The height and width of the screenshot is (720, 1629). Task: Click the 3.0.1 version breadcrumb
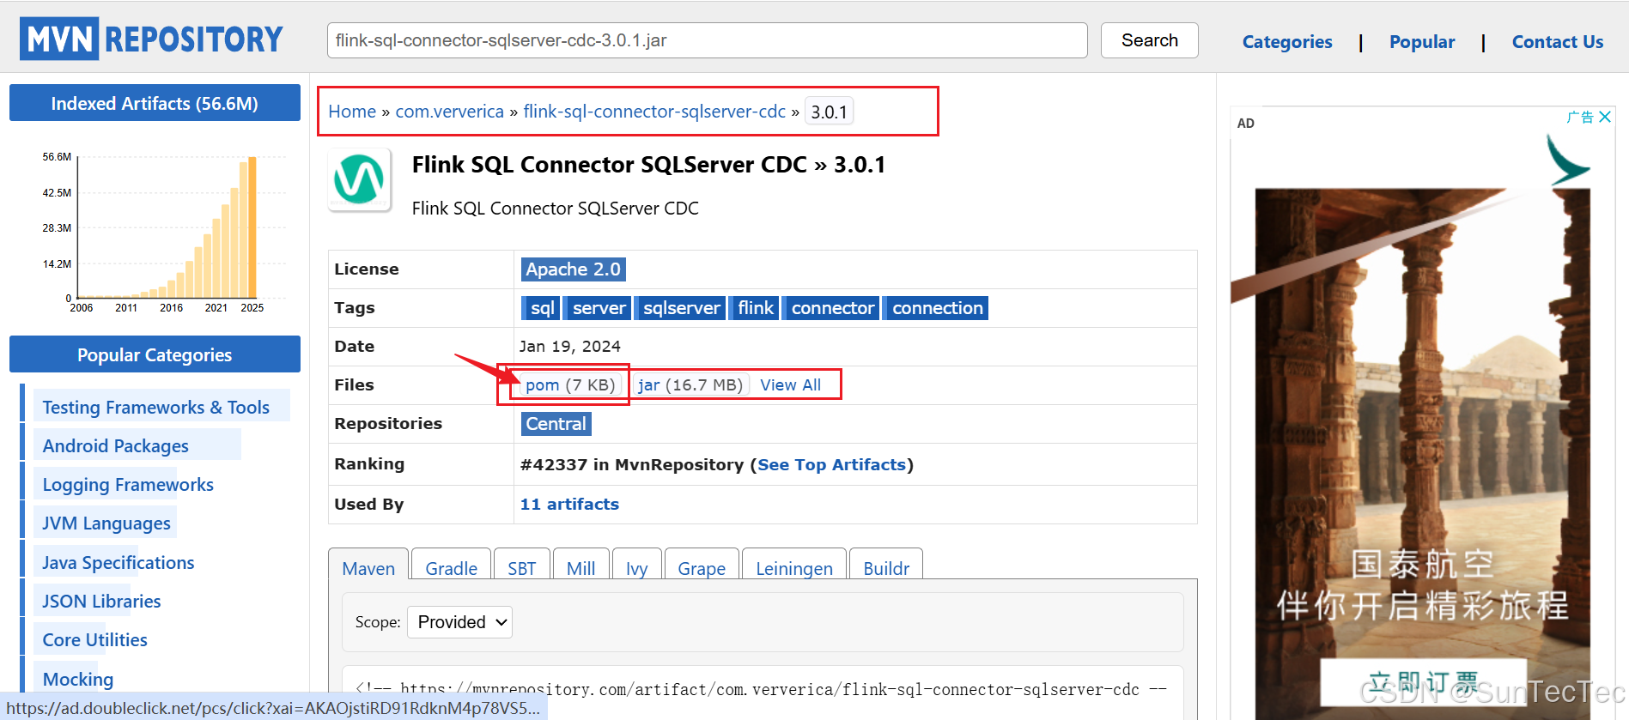click(x=829, y=112)
